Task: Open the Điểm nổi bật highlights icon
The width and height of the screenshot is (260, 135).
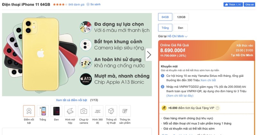Action: [29, 111]
